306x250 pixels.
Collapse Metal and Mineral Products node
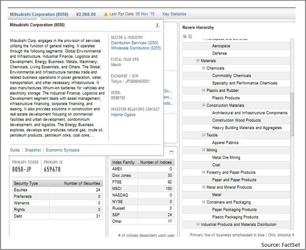[x=203, y=187]
